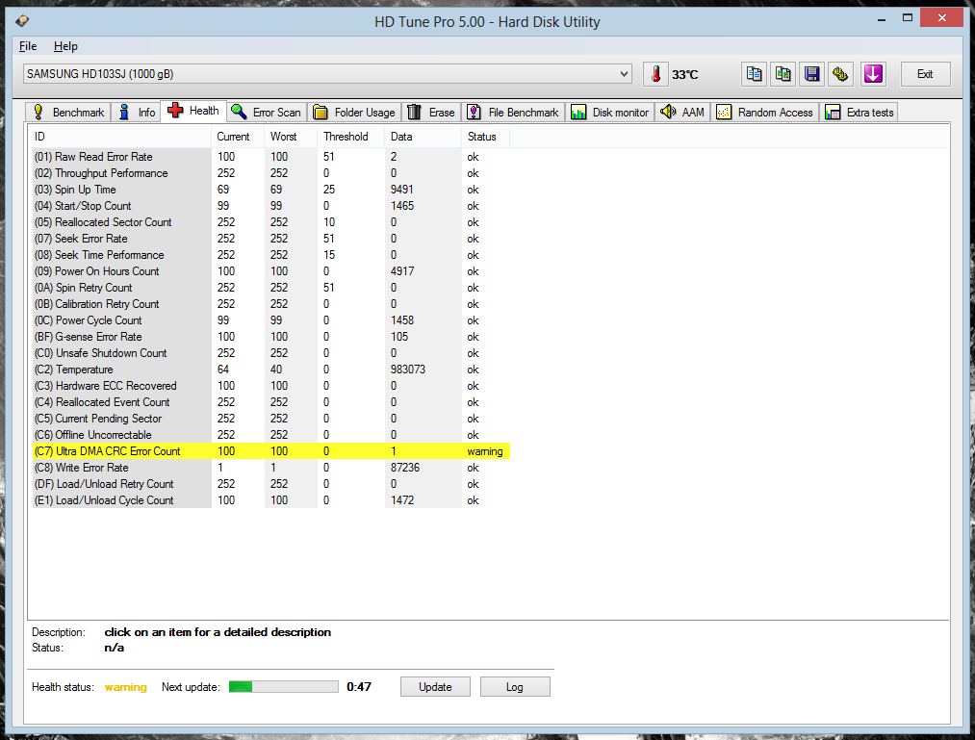Open the Error Scan tab
Viewport: 975px width, 740px height.
(x=267, y=112)
